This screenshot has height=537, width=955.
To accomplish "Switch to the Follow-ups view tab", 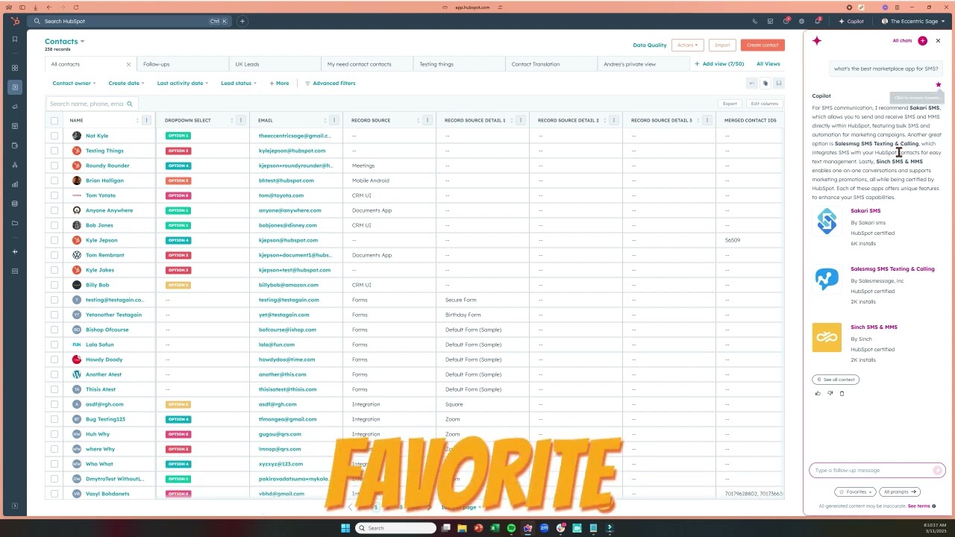I will [182, 64].
